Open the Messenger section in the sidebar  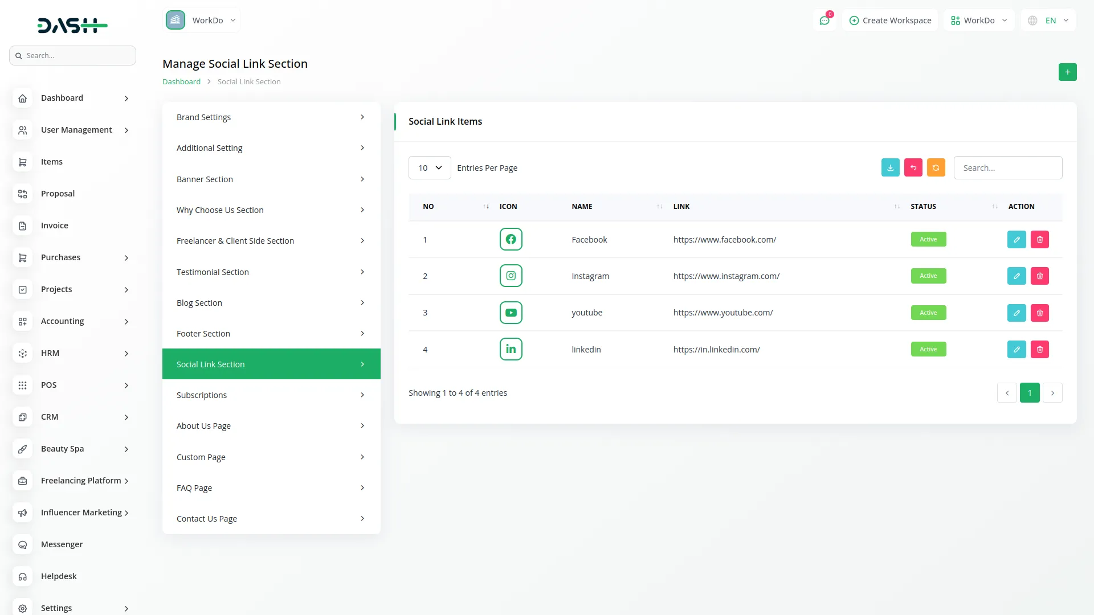(x=62, y=544)
